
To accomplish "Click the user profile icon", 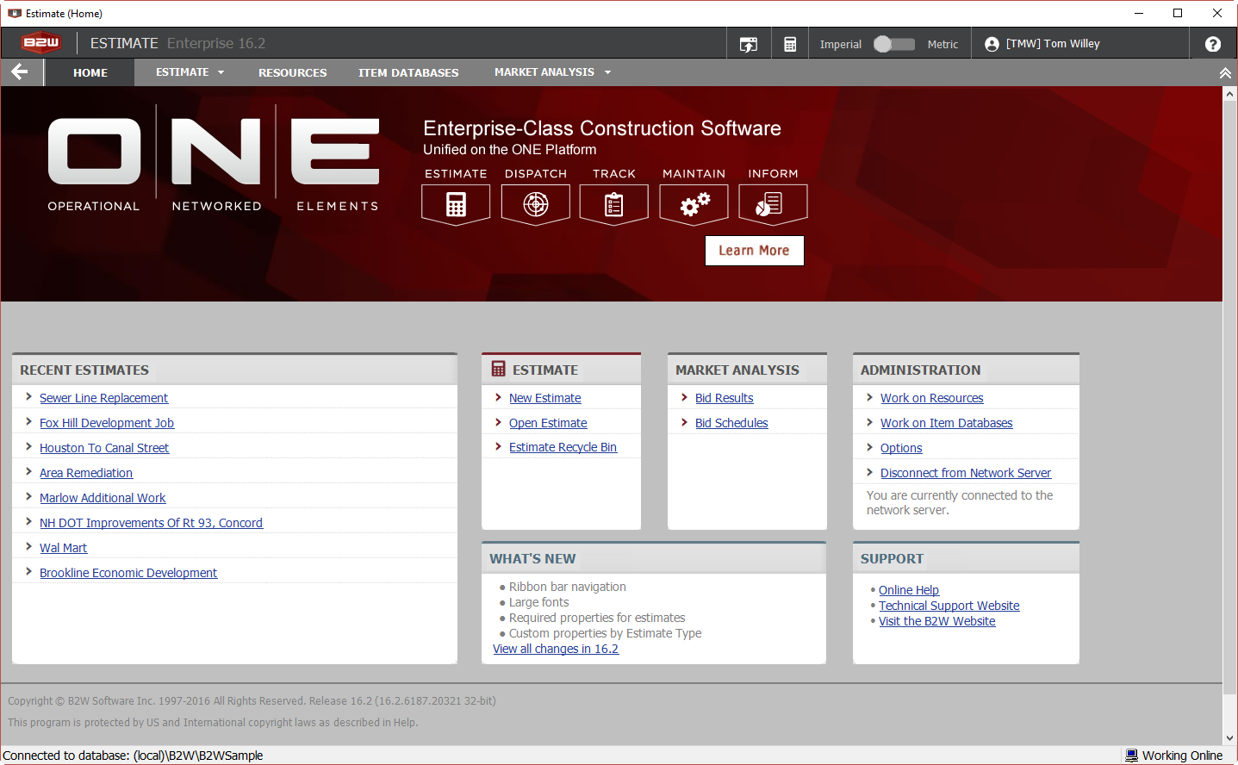I will [992, 44].
